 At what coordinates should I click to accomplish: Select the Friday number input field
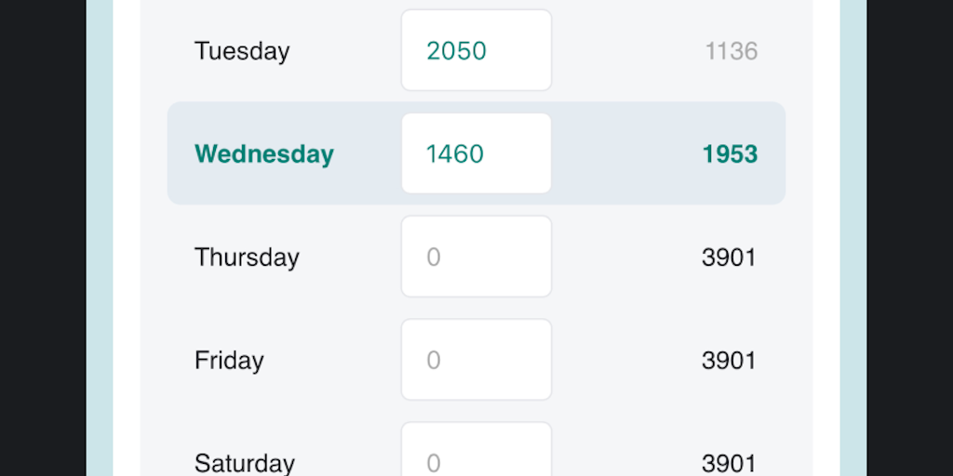pos(476,360)
